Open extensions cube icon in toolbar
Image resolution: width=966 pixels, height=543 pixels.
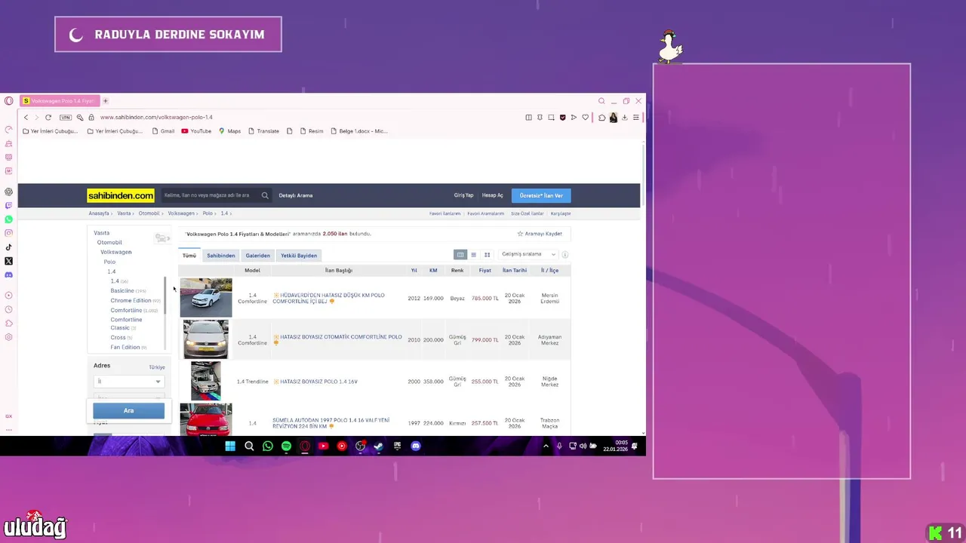[601, 118]
